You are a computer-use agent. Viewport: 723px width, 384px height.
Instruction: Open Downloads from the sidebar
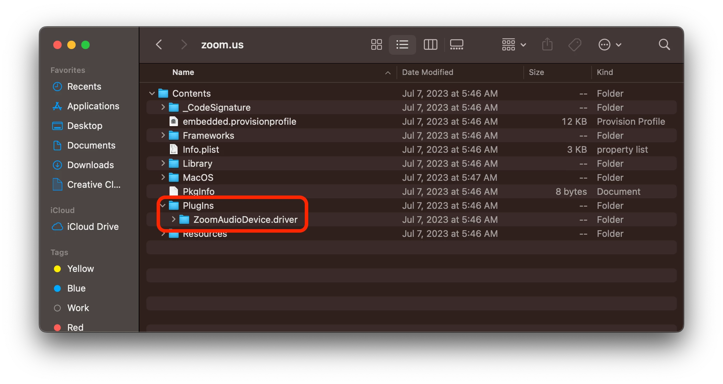click(90, 165)
